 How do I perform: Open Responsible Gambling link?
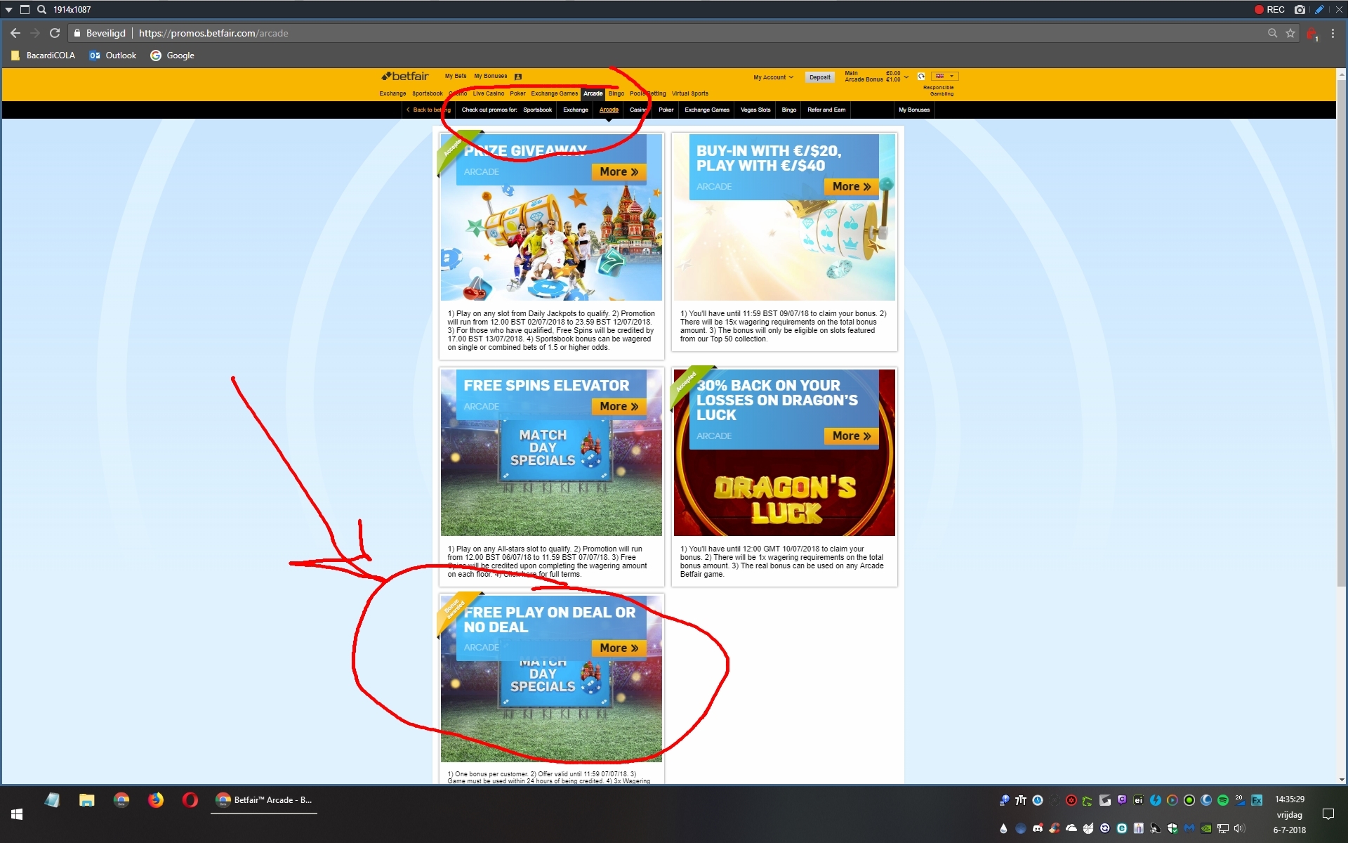pyautogui.click(x=939, y=91)
